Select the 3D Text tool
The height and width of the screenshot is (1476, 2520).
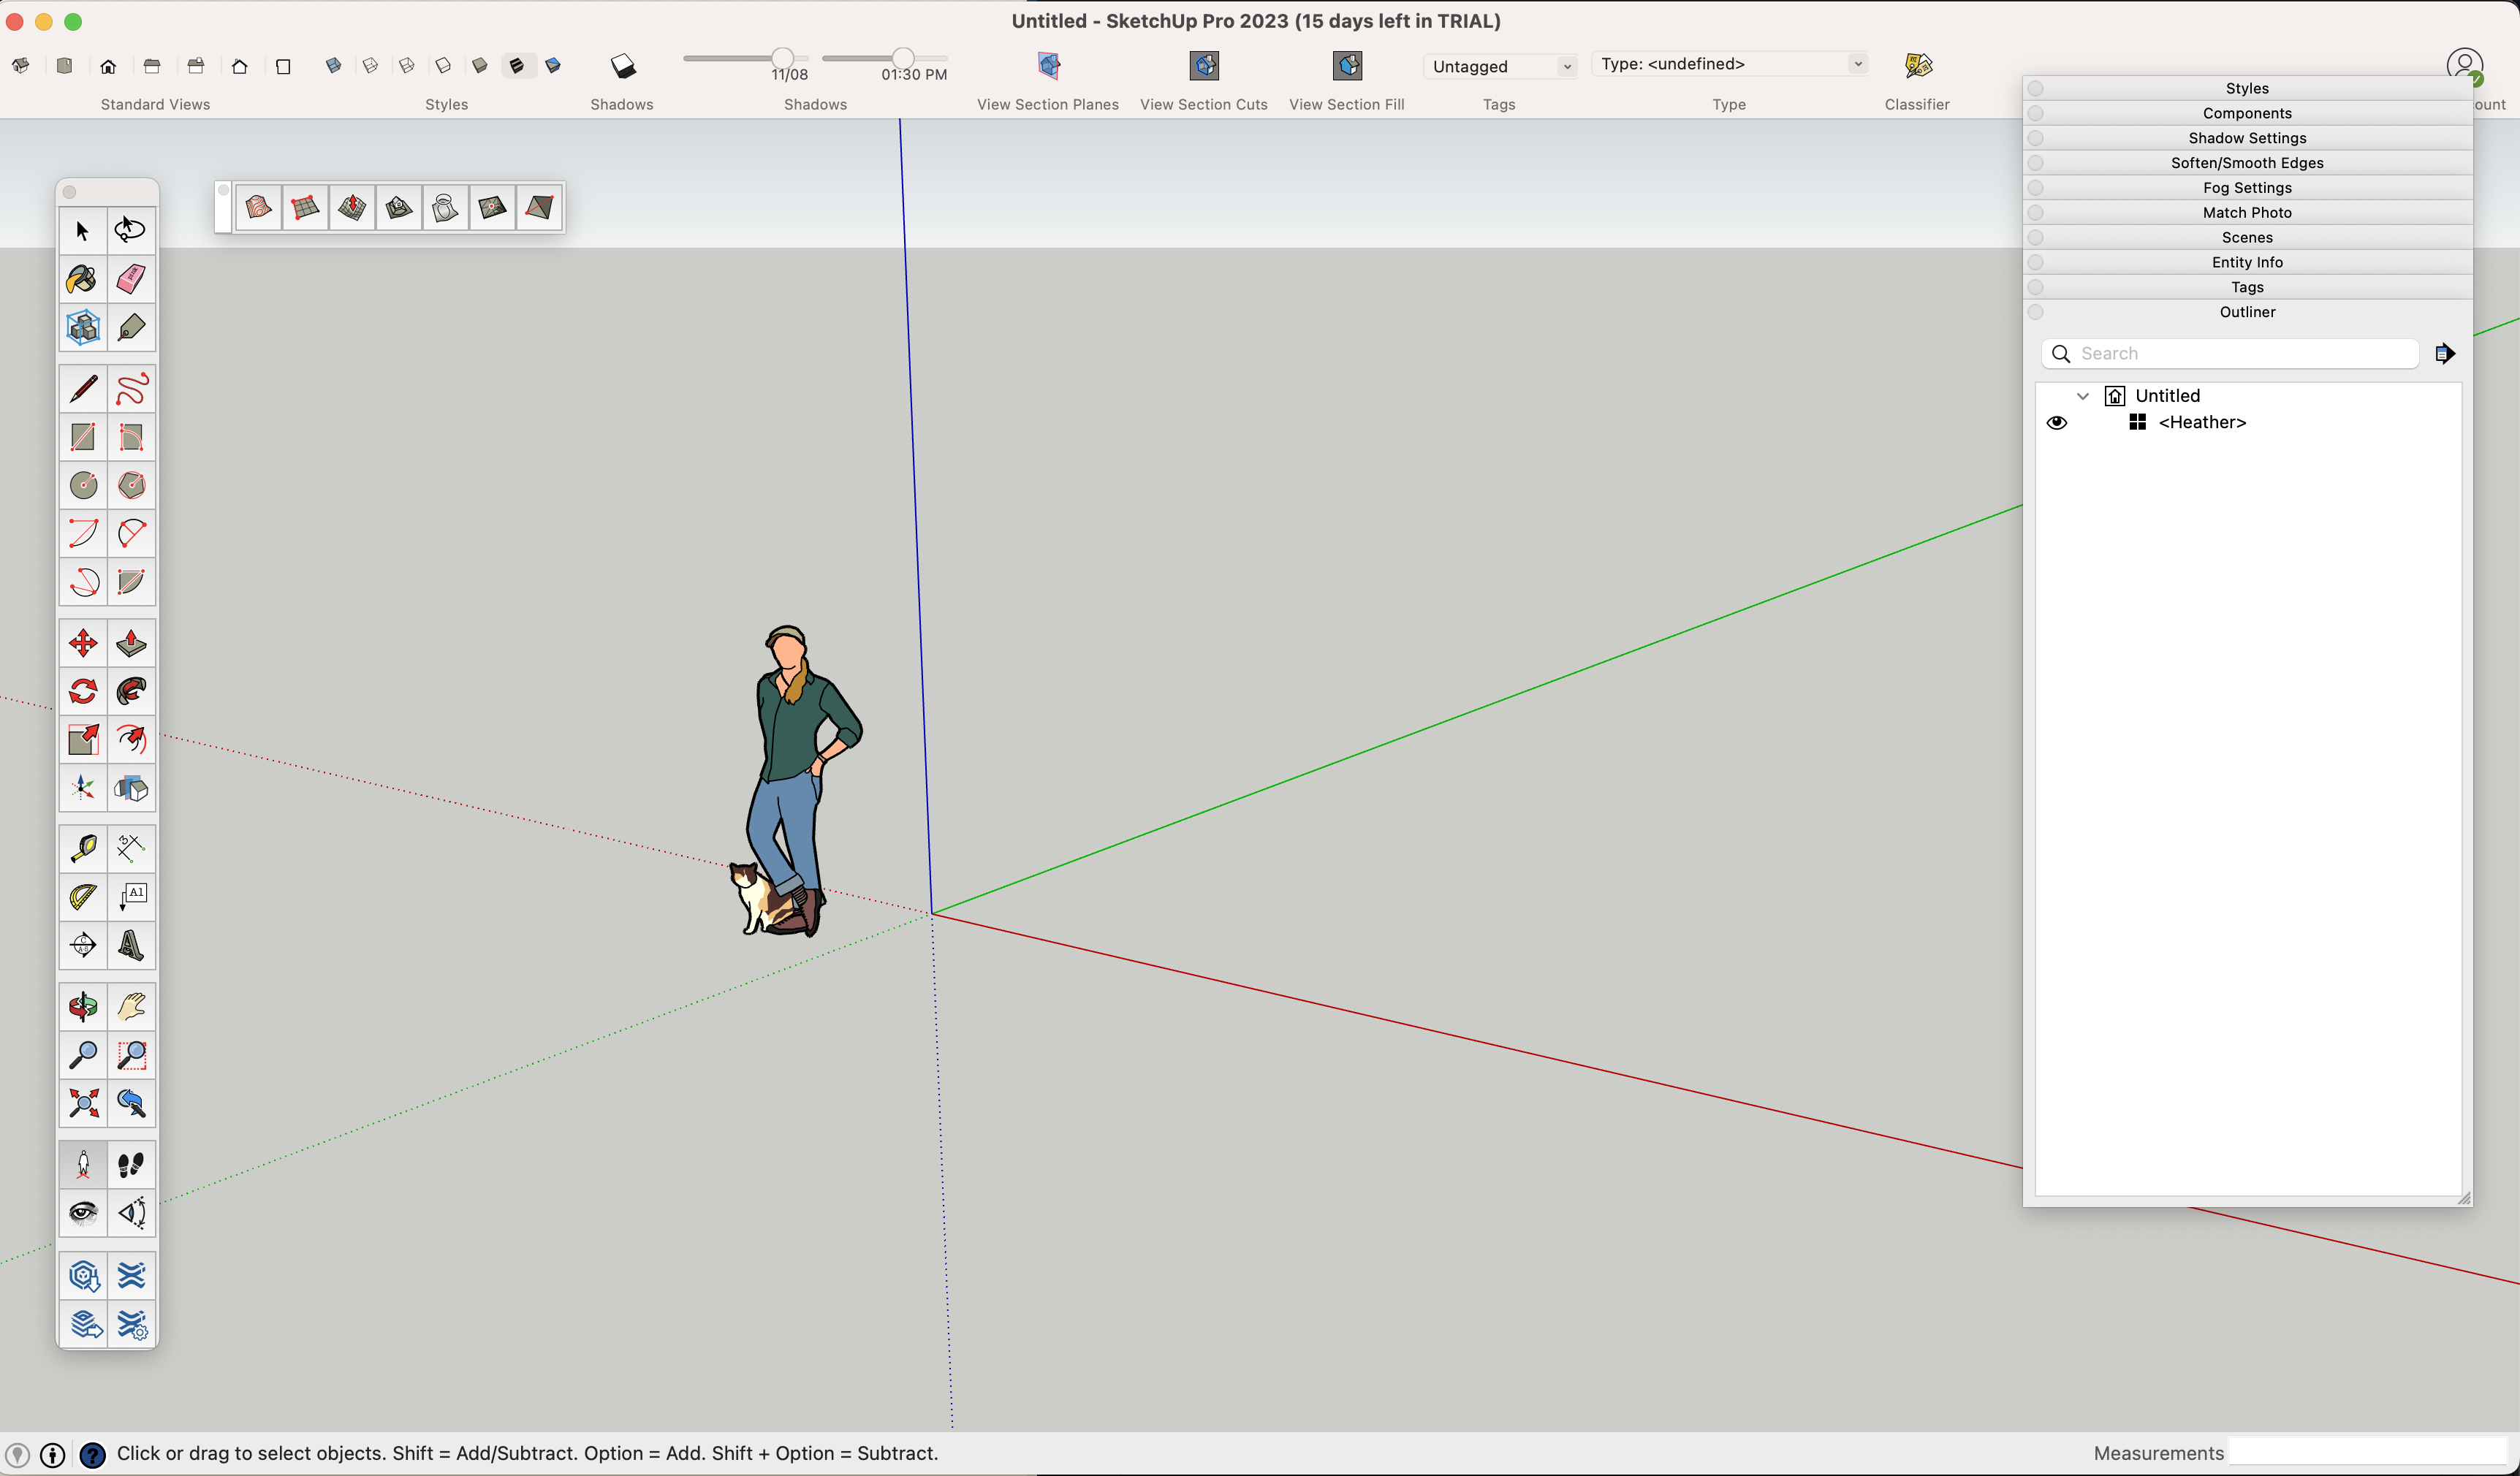point(131,945)
